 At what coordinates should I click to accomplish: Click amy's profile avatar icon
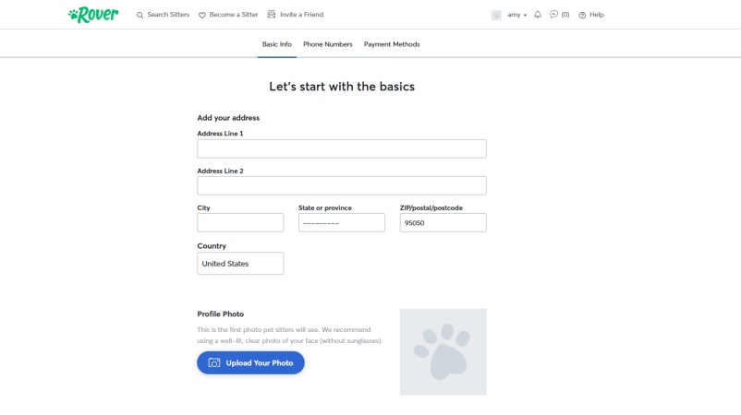496,15
